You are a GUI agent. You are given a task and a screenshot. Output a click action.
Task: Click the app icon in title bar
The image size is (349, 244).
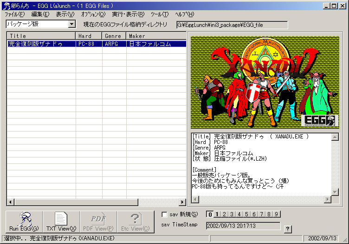pyautogui.click(x=6, y=6)
